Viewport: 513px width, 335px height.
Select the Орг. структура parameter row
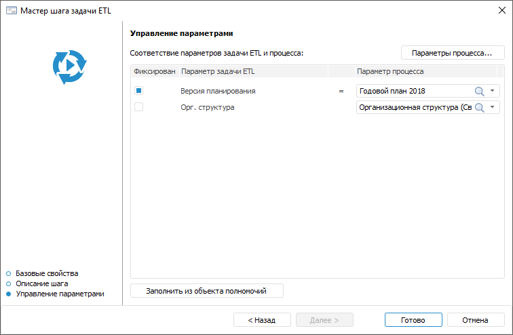coord(208,107)
